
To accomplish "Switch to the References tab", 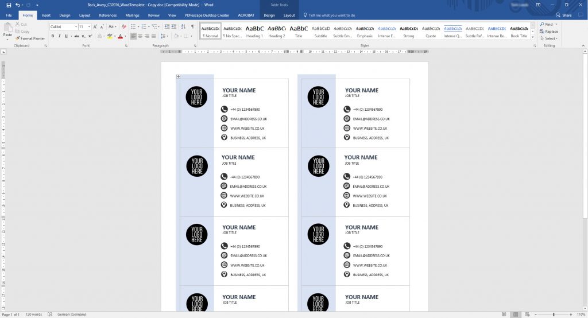I will click(107, 15).
